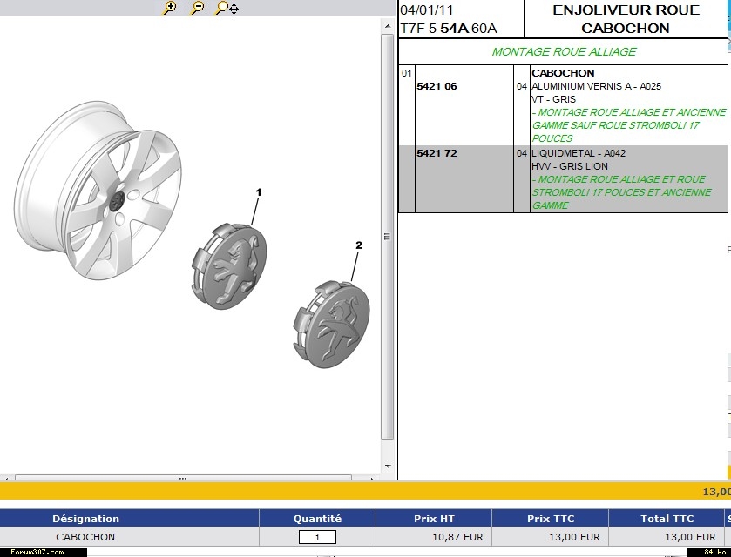Image resolution: width=731 pixels, height=557 pixels.
Task: Click the Quantité column header
Action: point(317,519)
